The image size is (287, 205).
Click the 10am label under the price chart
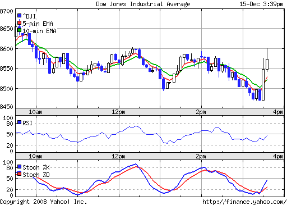pos(35,112)
